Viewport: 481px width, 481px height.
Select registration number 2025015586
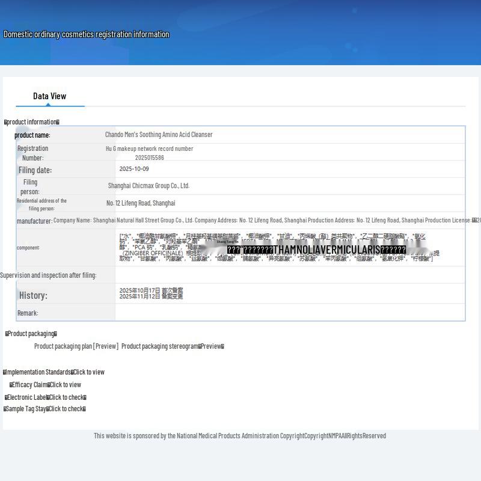point(149,158)
